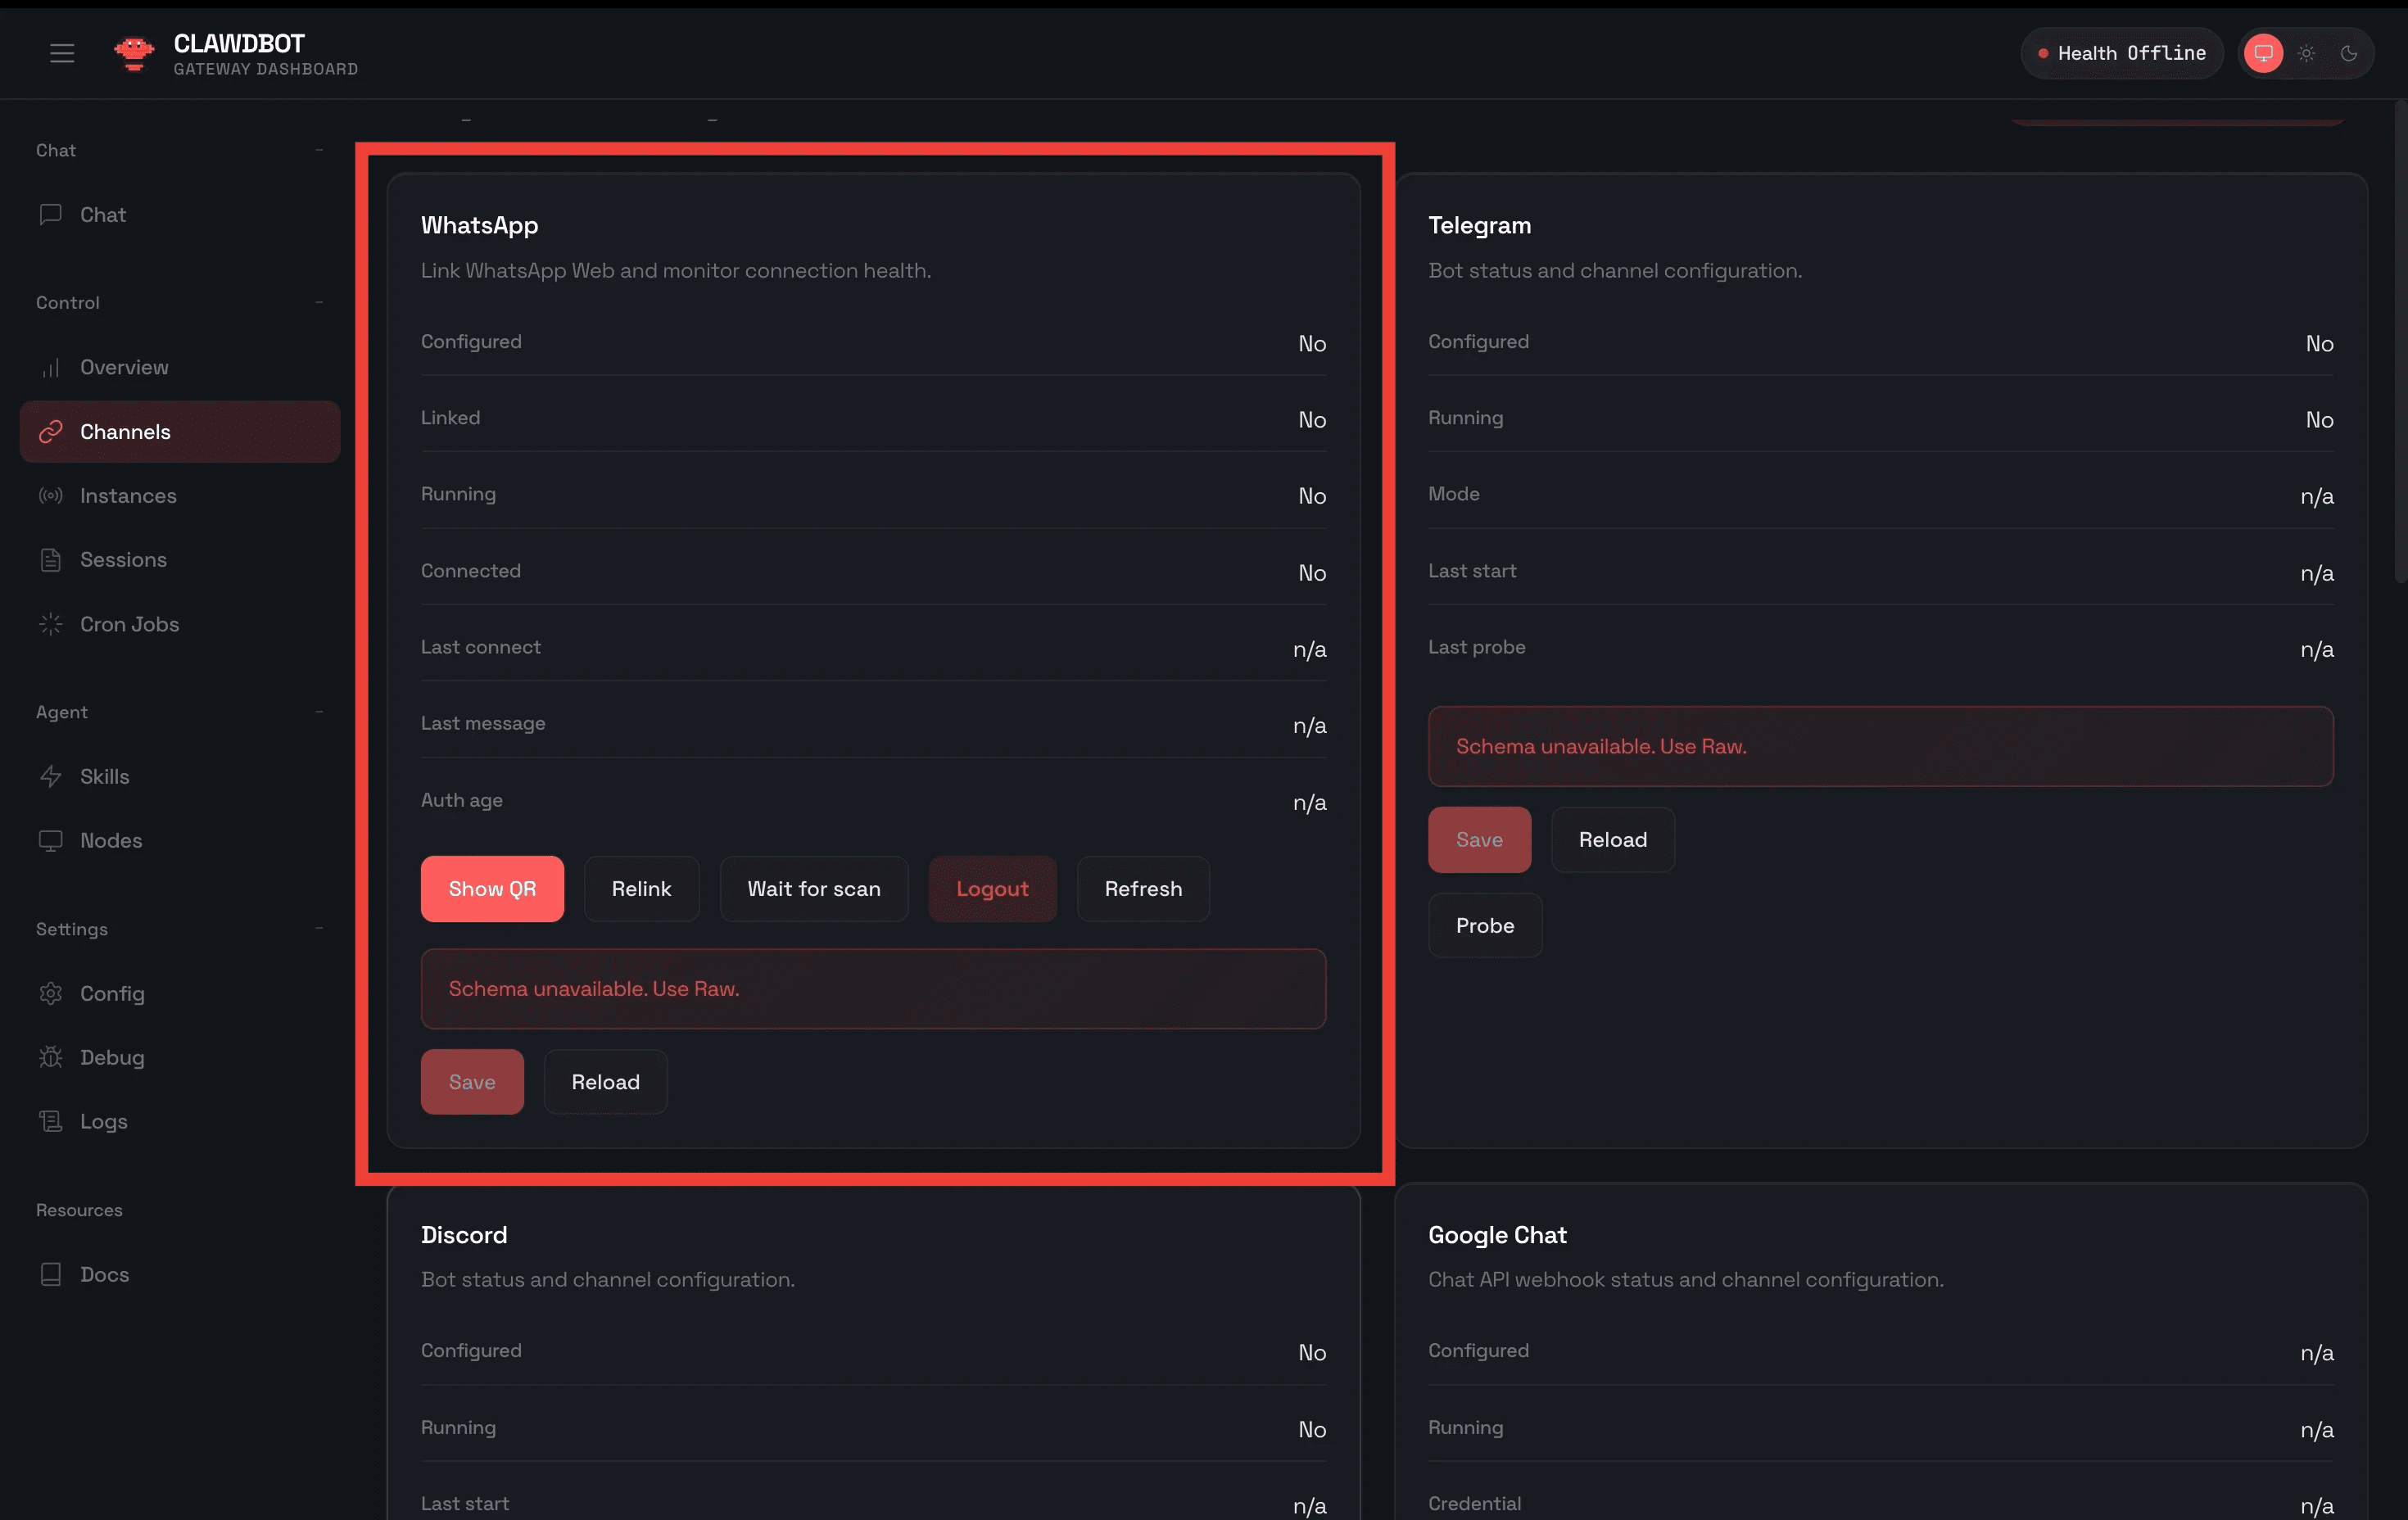The image size is (2408, 1520).
Task: Click the hamburger menu icon
Action: pyautogui.click(x=62, y=53)
